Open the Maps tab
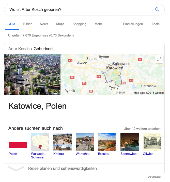 point(60,24)
